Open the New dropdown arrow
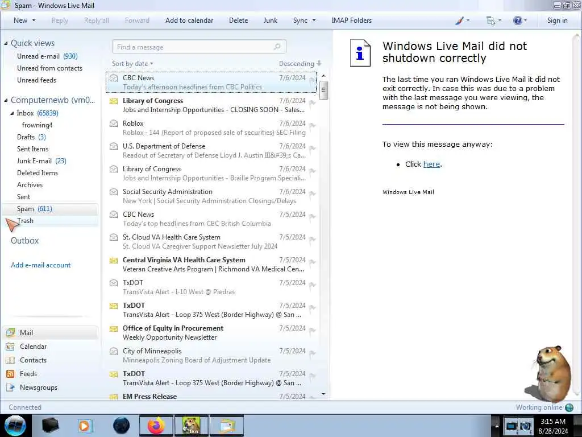The height and width of the screenshot is (437, 582). point(34,20)
